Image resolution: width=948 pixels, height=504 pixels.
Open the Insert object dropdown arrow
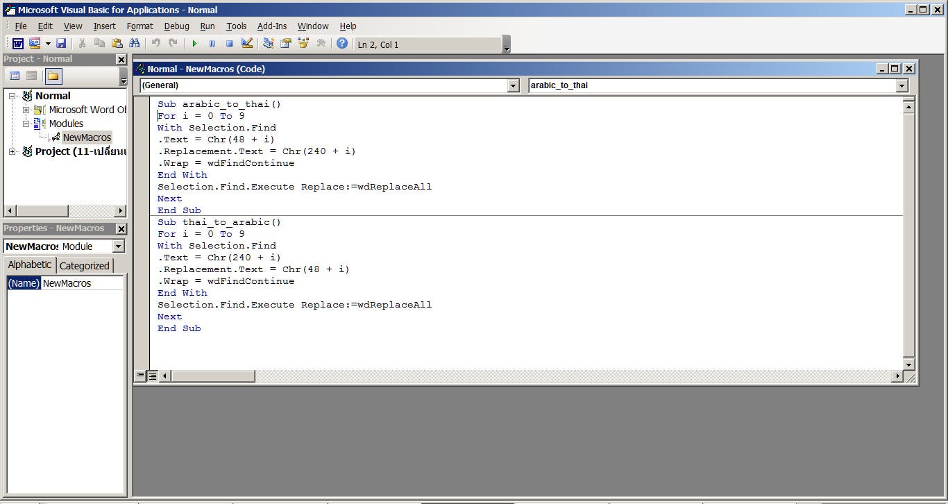click(48, 44)
